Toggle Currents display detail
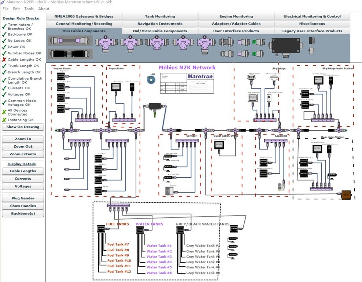This screenshot has height=282, width=362. tap(23, 178)
